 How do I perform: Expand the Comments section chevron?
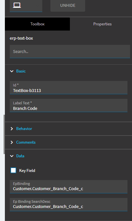click(12, 142)
